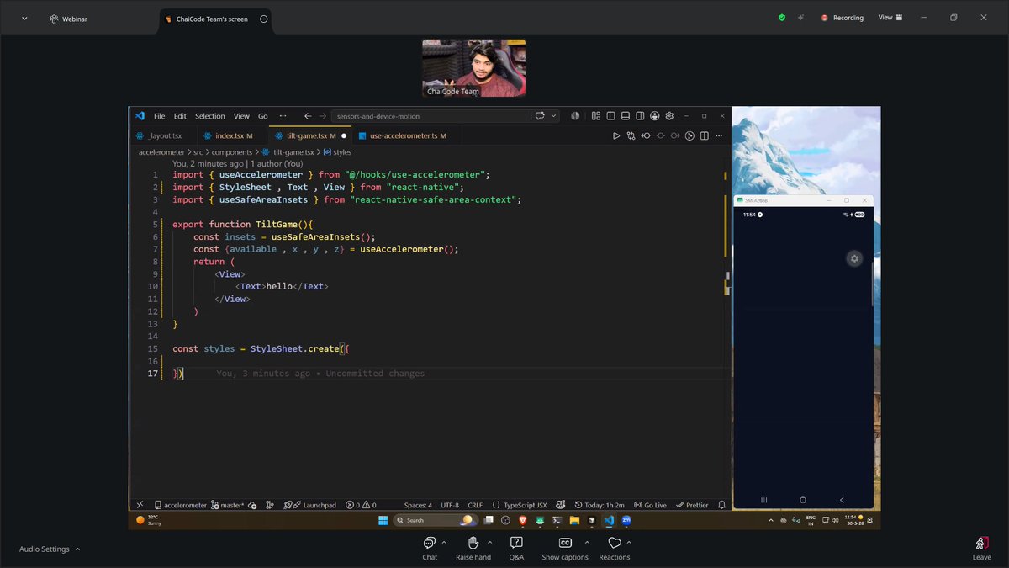Click the Prettier status item
The image size is (1009, 568).
tap(692, 505)
